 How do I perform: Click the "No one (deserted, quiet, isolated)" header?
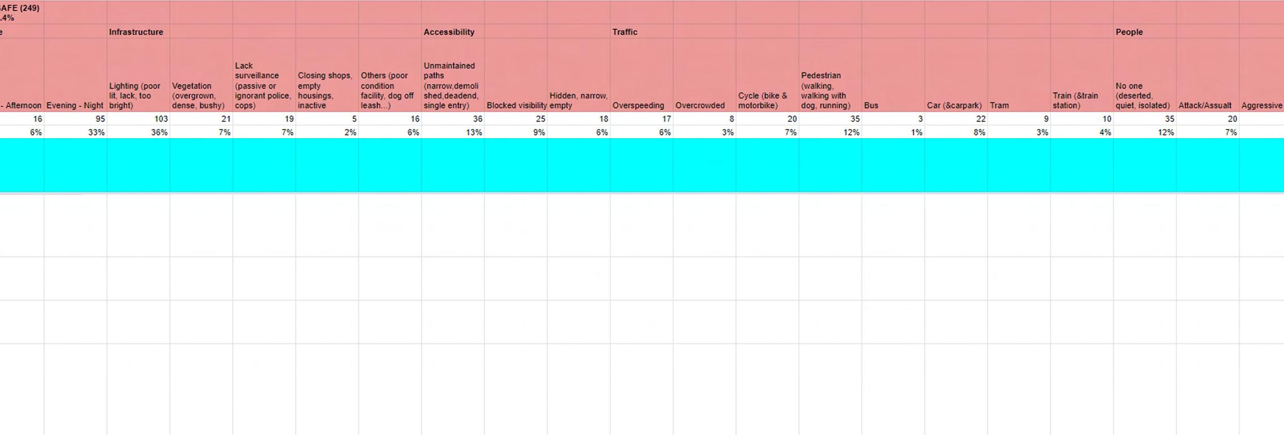tap(1145, 75)
